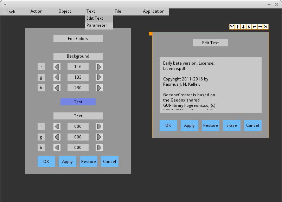This screenshot has height=202, width=282.
Task: Click the orange corner handle of Edit Text panel
Action: [x=151, y=34]
